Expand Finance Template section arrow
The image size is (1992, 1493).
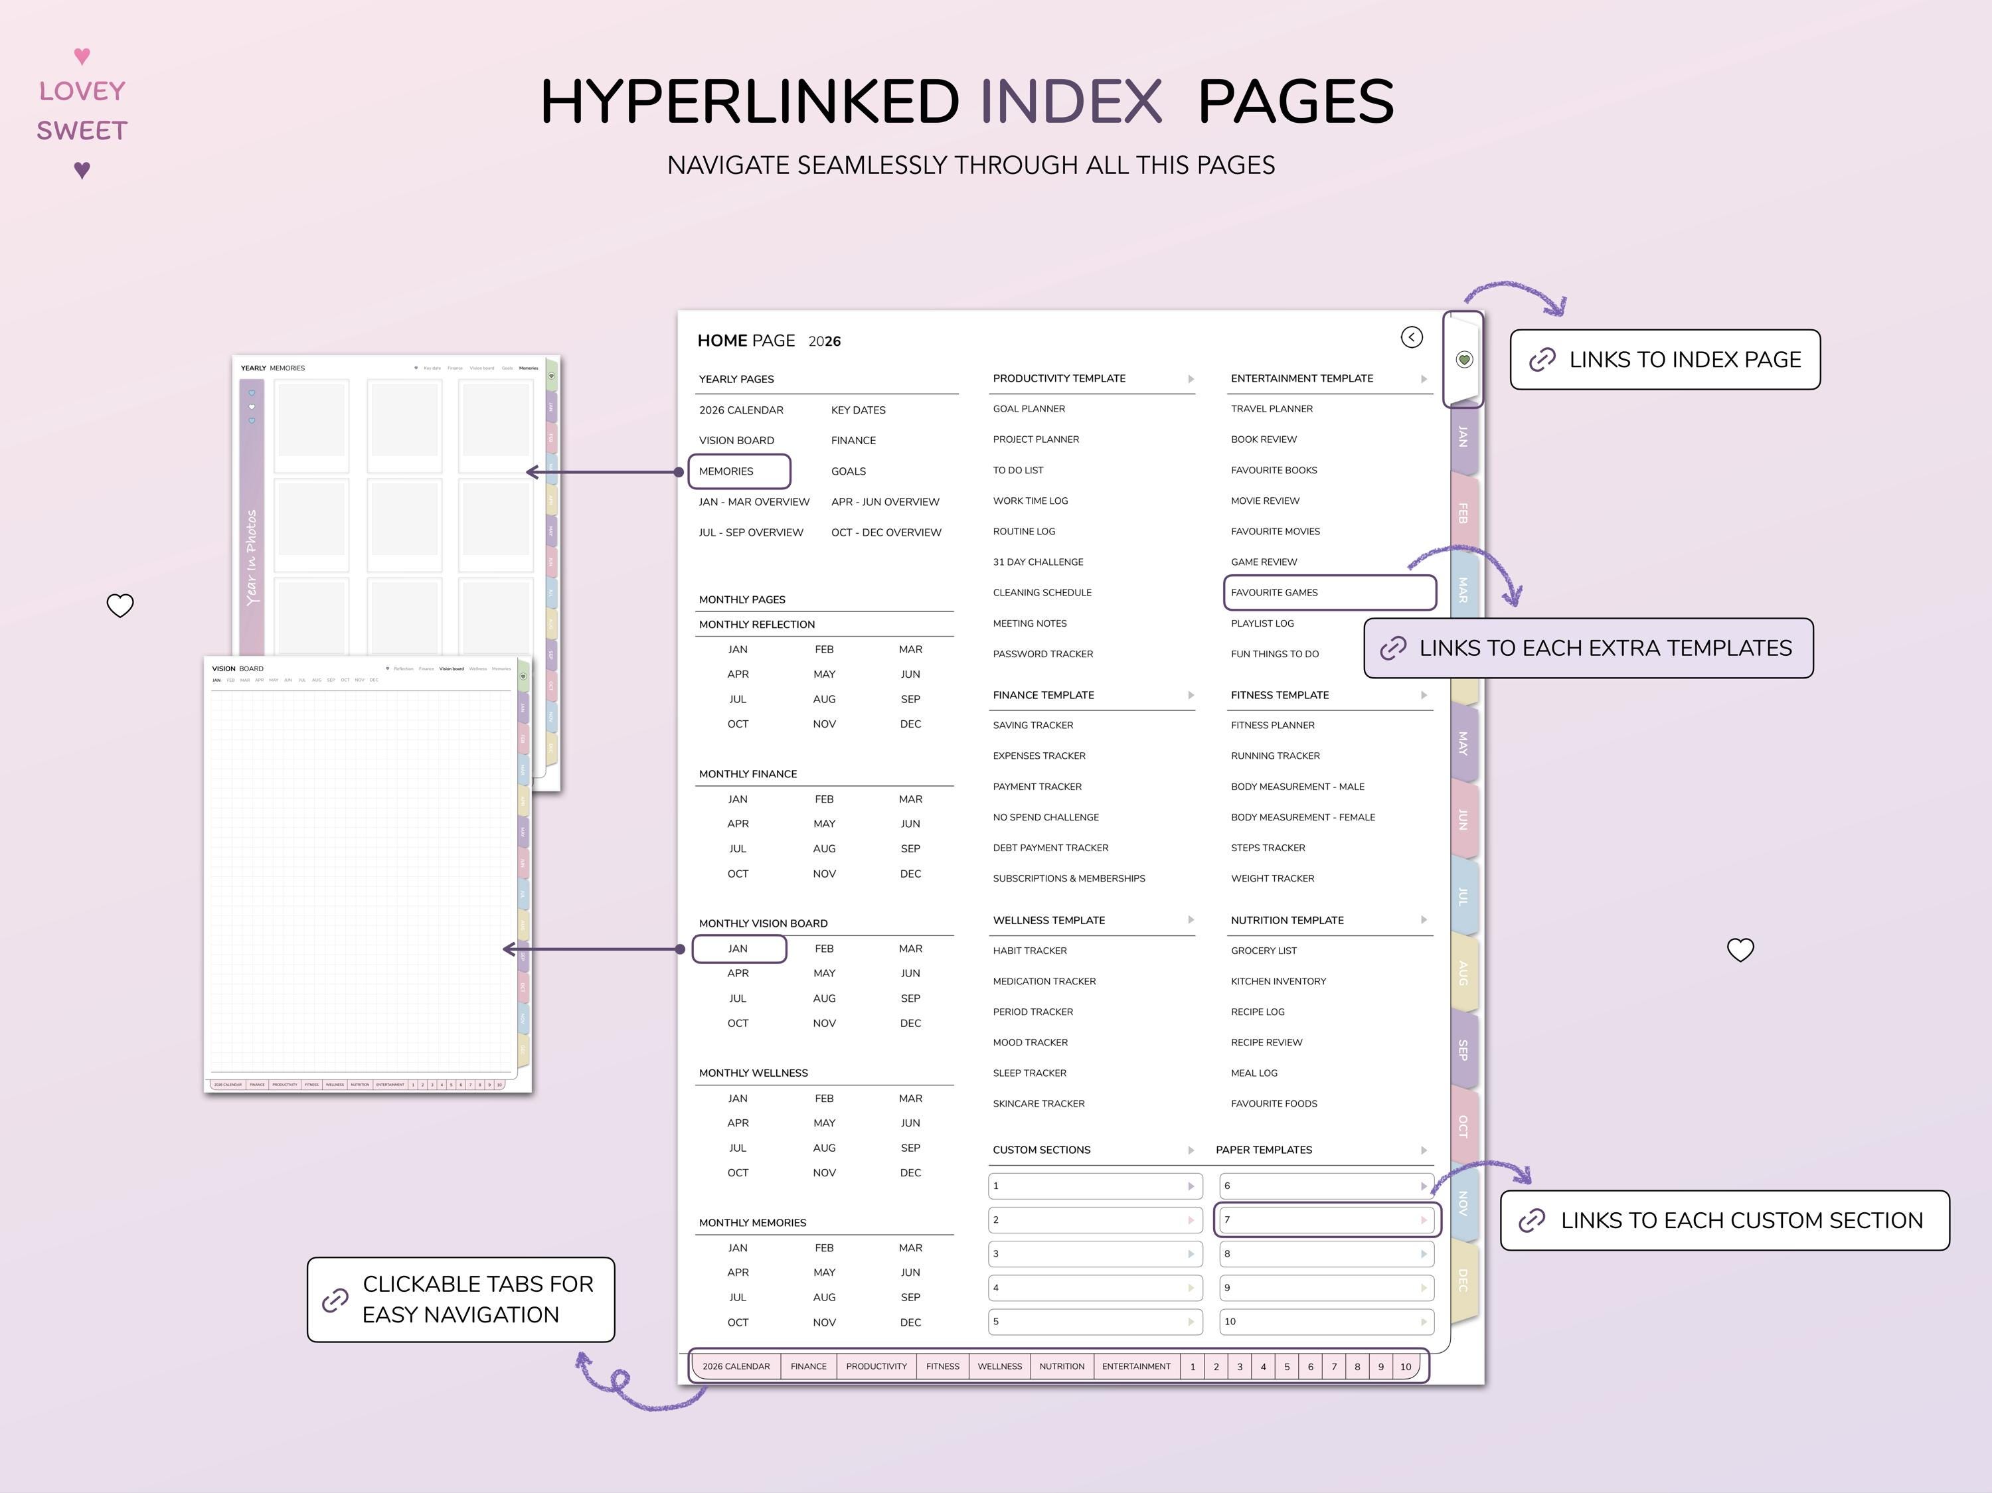pos(1191,695)
